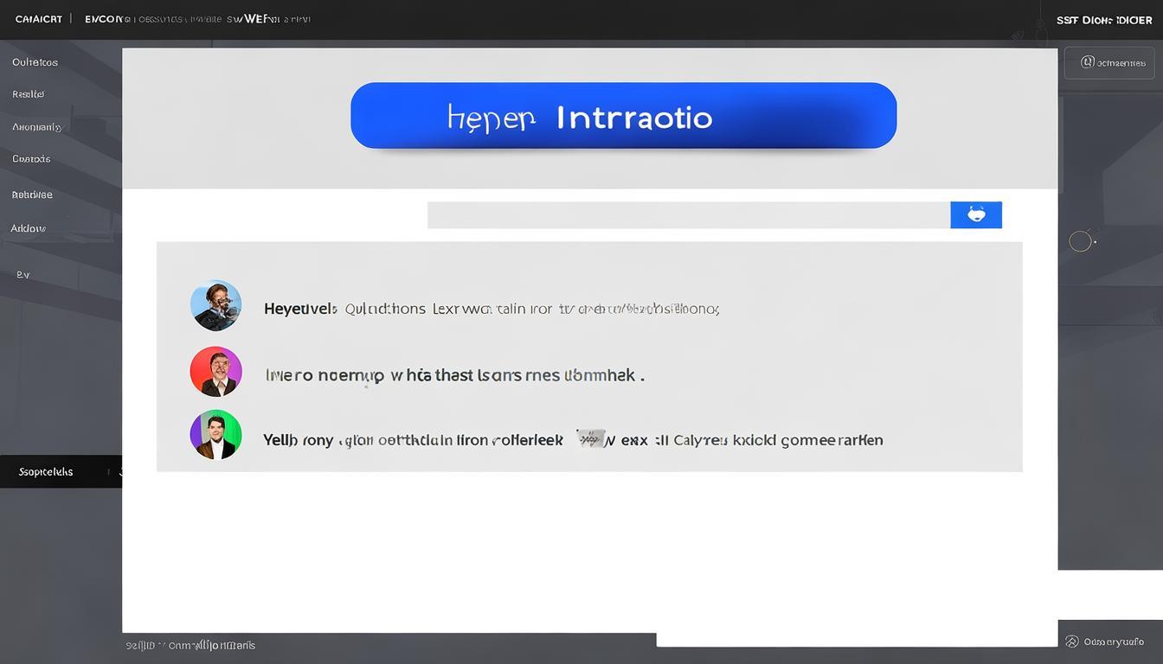Select the "Oulteitcos" sidebar item
The image size is (1163, 664).
[35, 62]
